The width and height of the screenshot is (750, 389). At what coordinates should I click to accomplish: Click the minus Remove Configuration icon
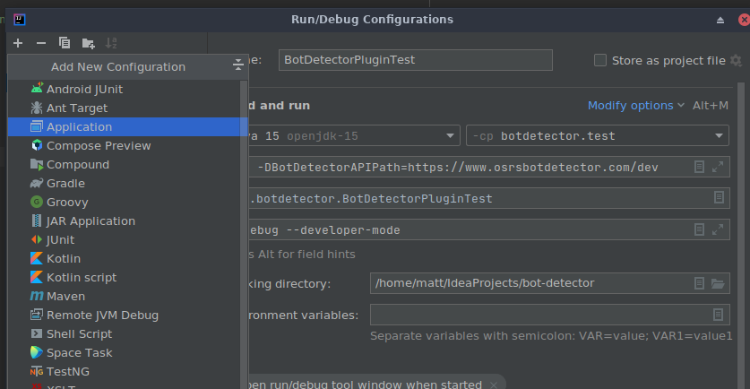point(41,43)
